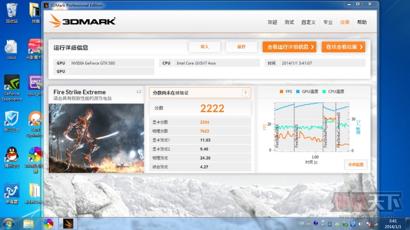Image resolution: width=410 pixels, height=230 pixels.
Task: Select the 光影魔术 desktop shortcut
Action: [x=34, y=50]
